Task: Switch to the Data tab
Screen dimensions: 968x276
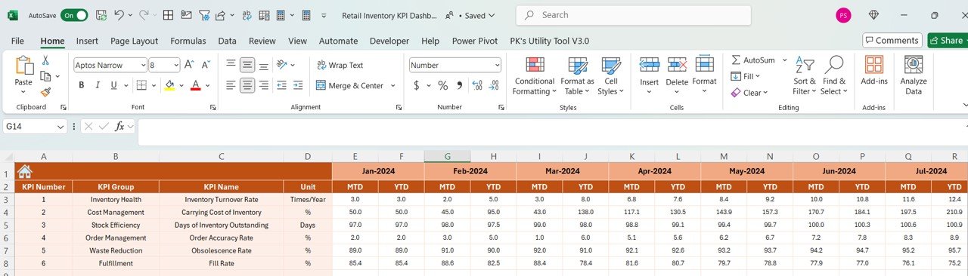Action: (227, 41)
